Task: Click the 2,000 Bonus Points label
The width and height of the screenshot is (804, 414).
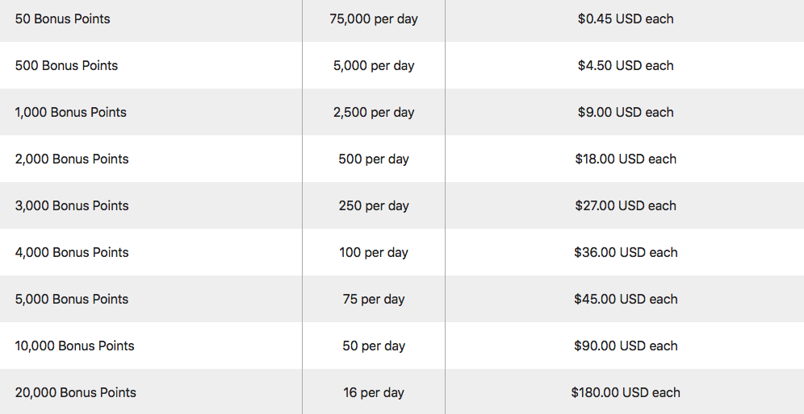Action: coord(72,159)
